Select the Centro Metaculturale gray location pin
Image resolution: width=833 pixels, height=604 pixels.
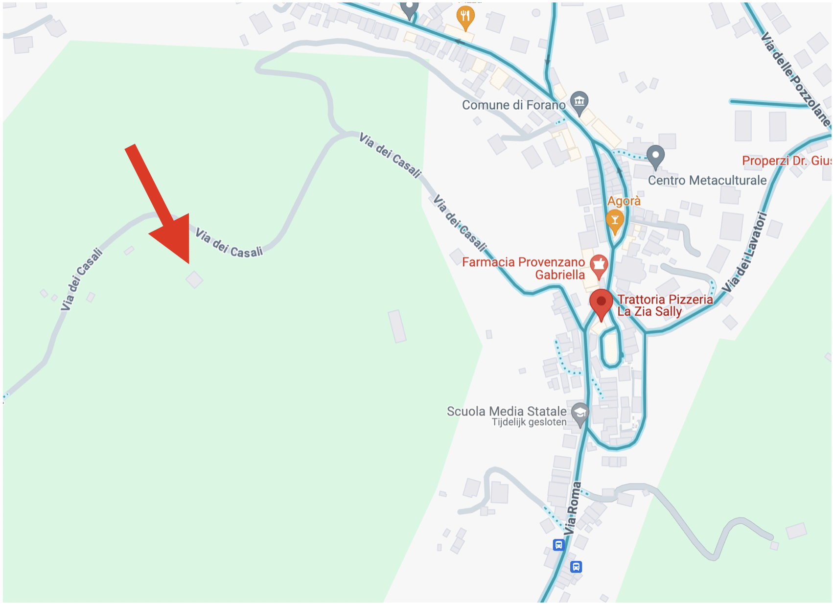coord(655,156)
